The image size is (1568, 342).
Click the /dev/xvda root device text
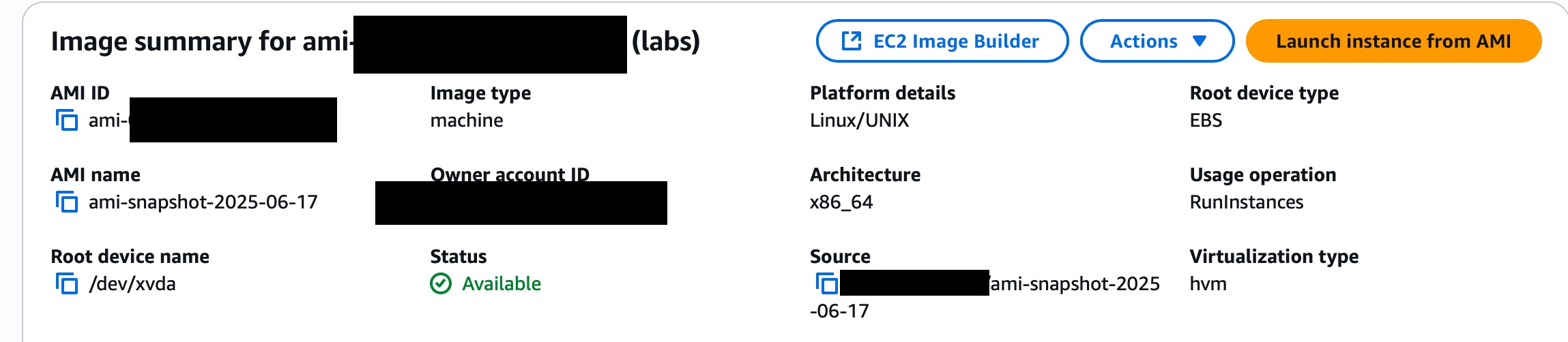click(132, 283)
